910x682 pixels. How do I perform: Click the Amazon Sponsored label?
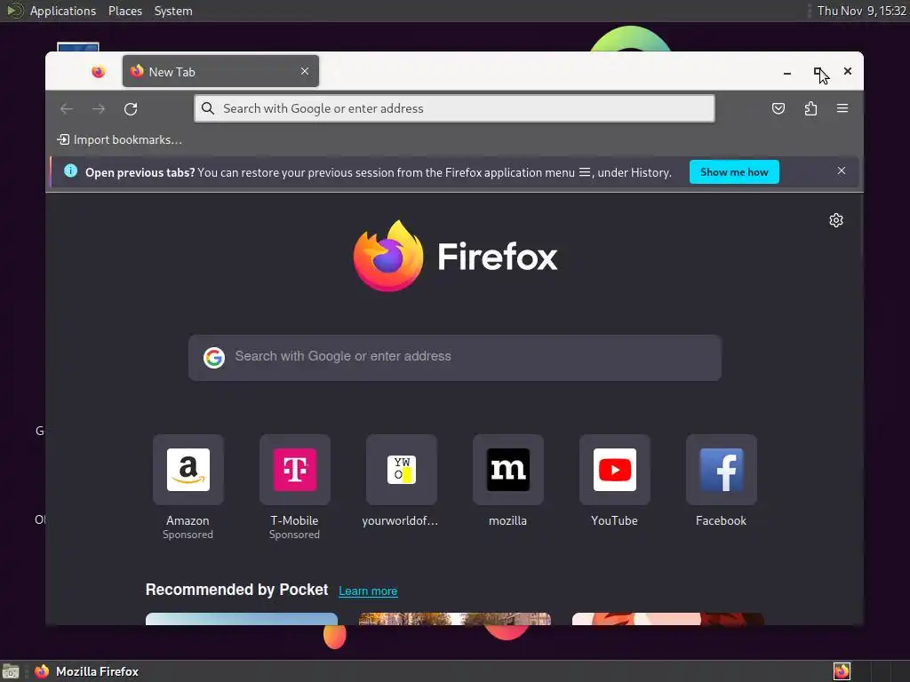188,535
